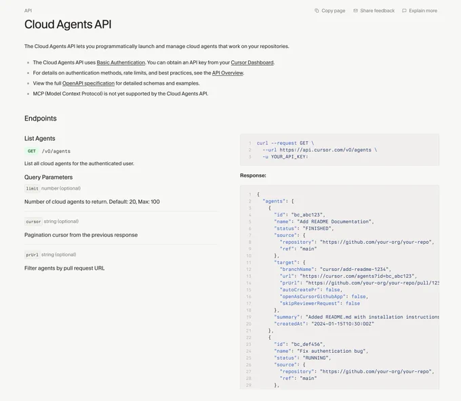Screen dimensions: 461x401
Task: Click the -u YOUR_API_KEY code line
Action: (285, 156)
